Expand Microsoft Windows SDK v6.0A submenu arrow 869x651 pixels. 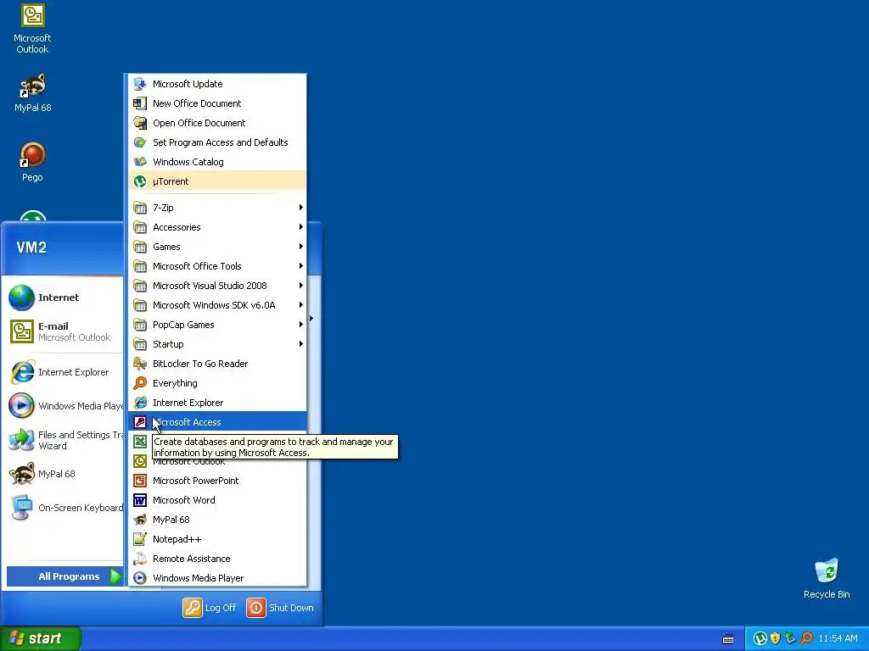click(301, 305)
